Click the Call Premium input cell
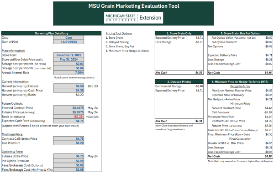The image size is (274, 173). (68, 143)
